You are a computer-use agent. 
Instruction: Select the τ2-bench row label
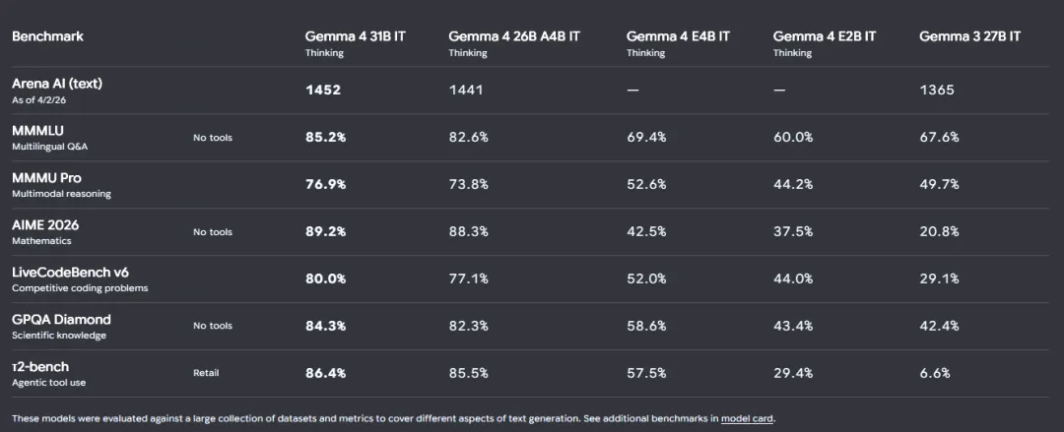[40, 366]
